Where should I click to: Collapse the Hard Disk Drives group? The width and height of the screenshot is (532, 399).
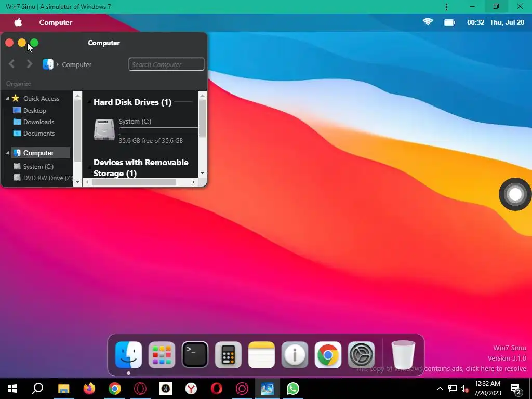89,102
